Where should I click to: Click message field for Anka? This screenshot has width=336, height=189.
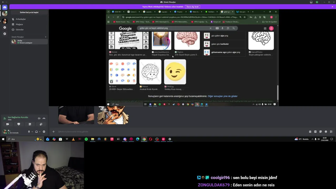click(x=181, y=132)
